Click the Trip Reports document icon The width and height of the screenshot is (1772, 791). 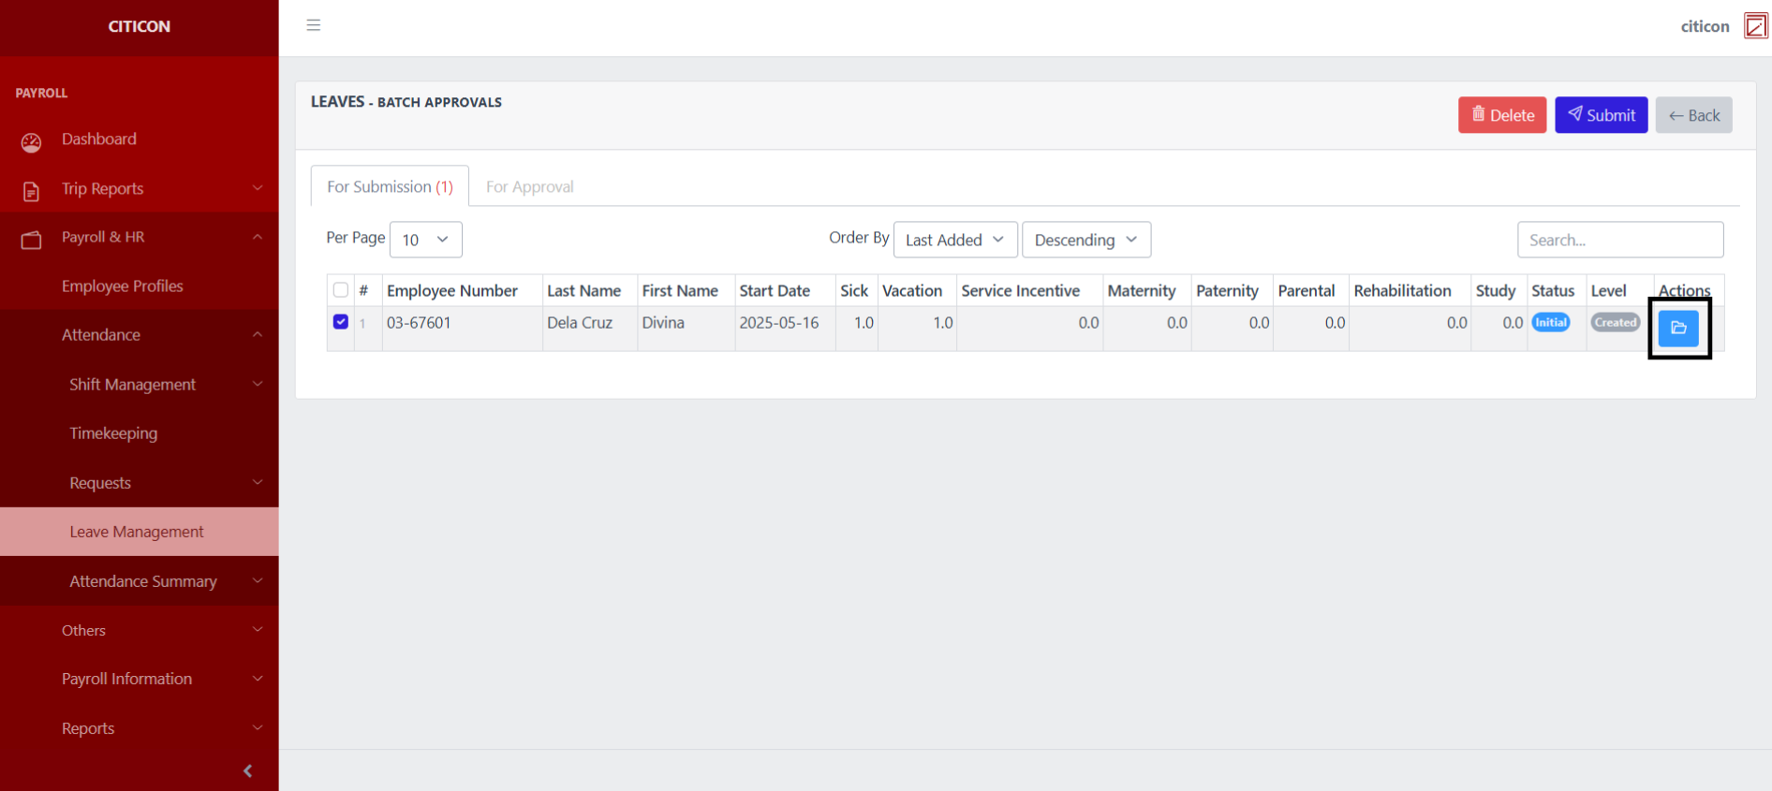click(x=31, y=191)
